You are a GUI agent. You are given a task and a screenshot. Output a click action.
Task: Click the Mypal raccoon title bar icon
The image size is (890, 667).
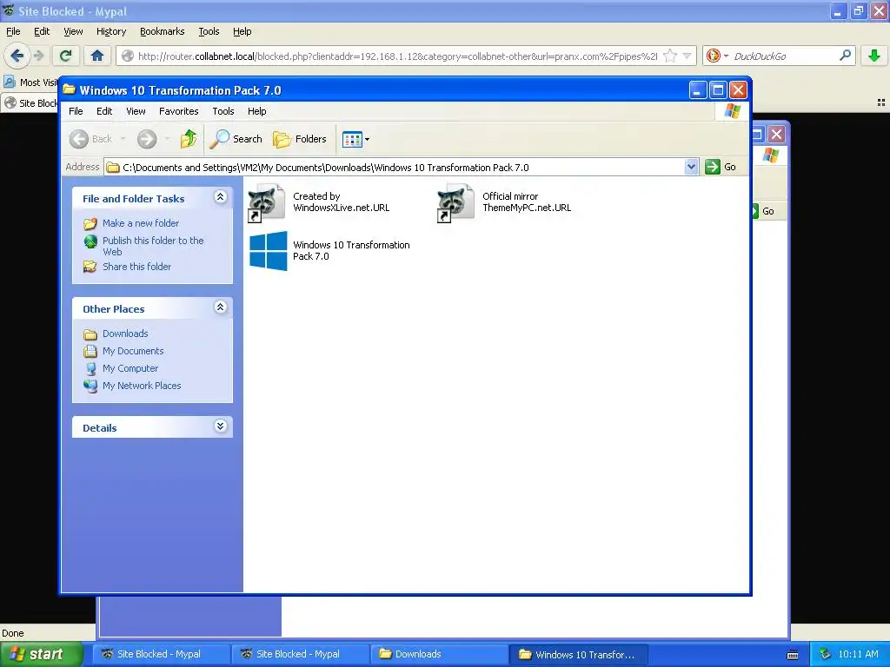point(8,10)
